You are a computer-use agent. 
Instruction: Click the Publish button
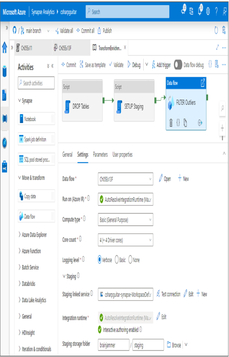(104, 31)
